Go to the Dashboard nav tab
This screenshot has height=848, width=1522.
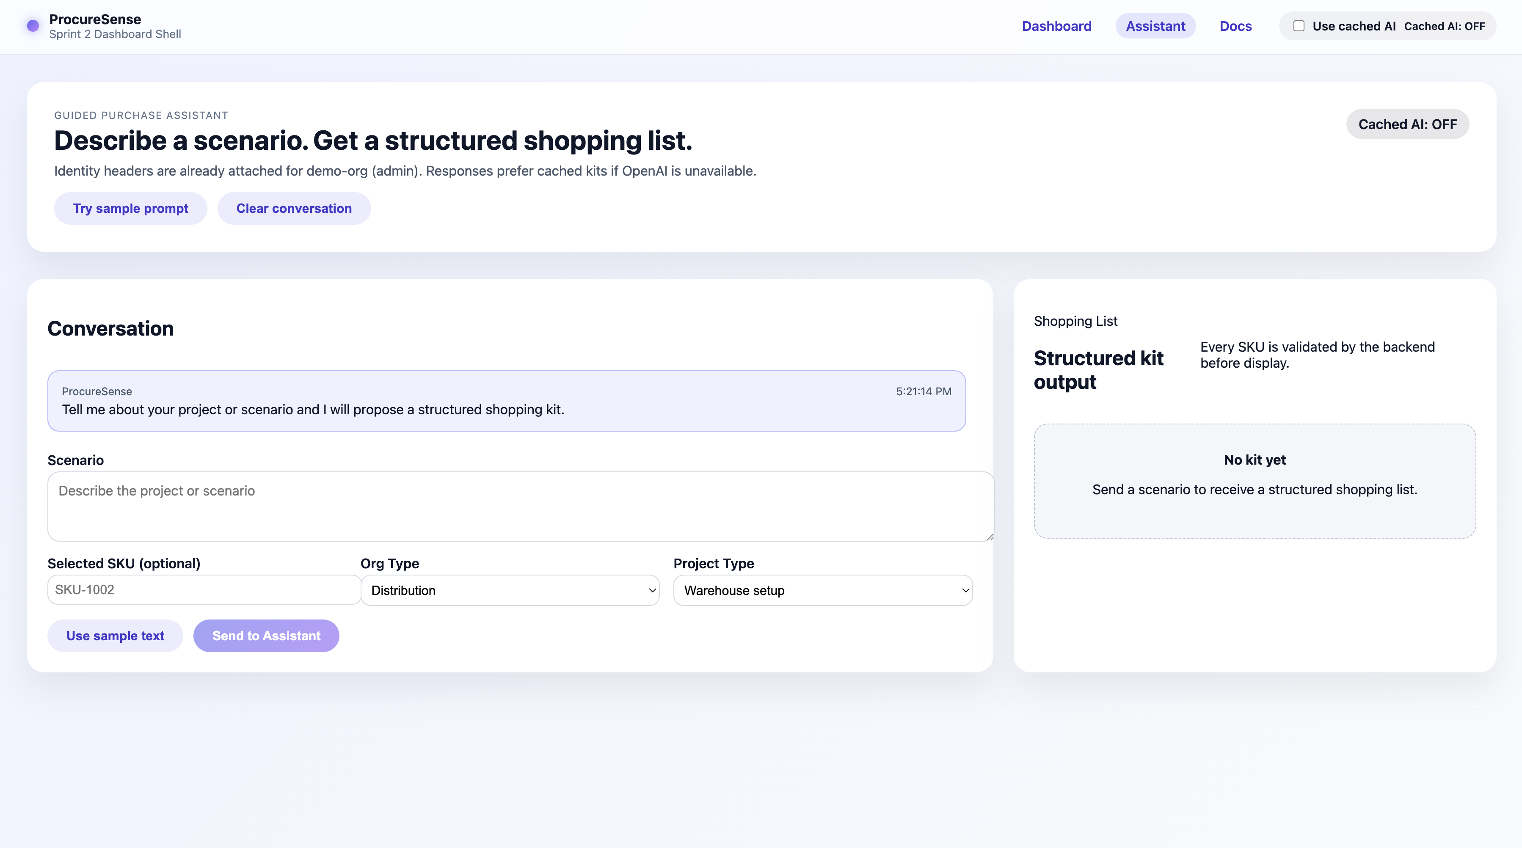(x=1056, y=26)
